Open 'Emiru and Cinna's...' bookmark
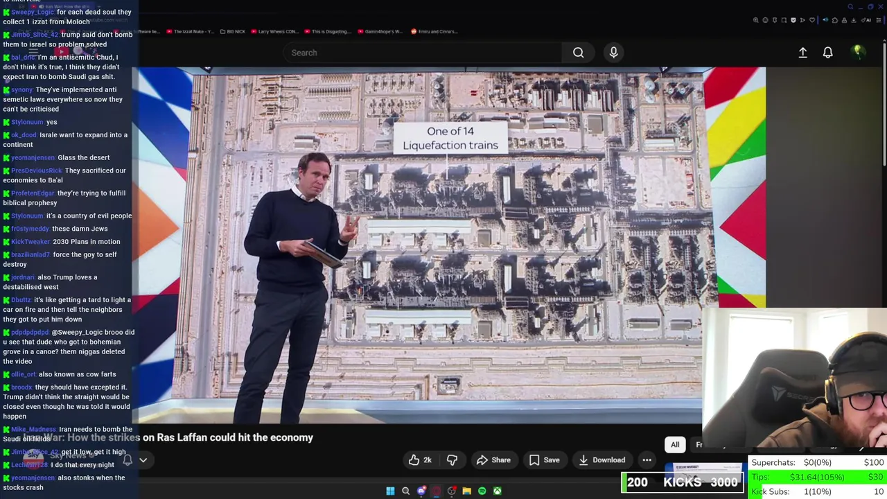 pos(434,31)
